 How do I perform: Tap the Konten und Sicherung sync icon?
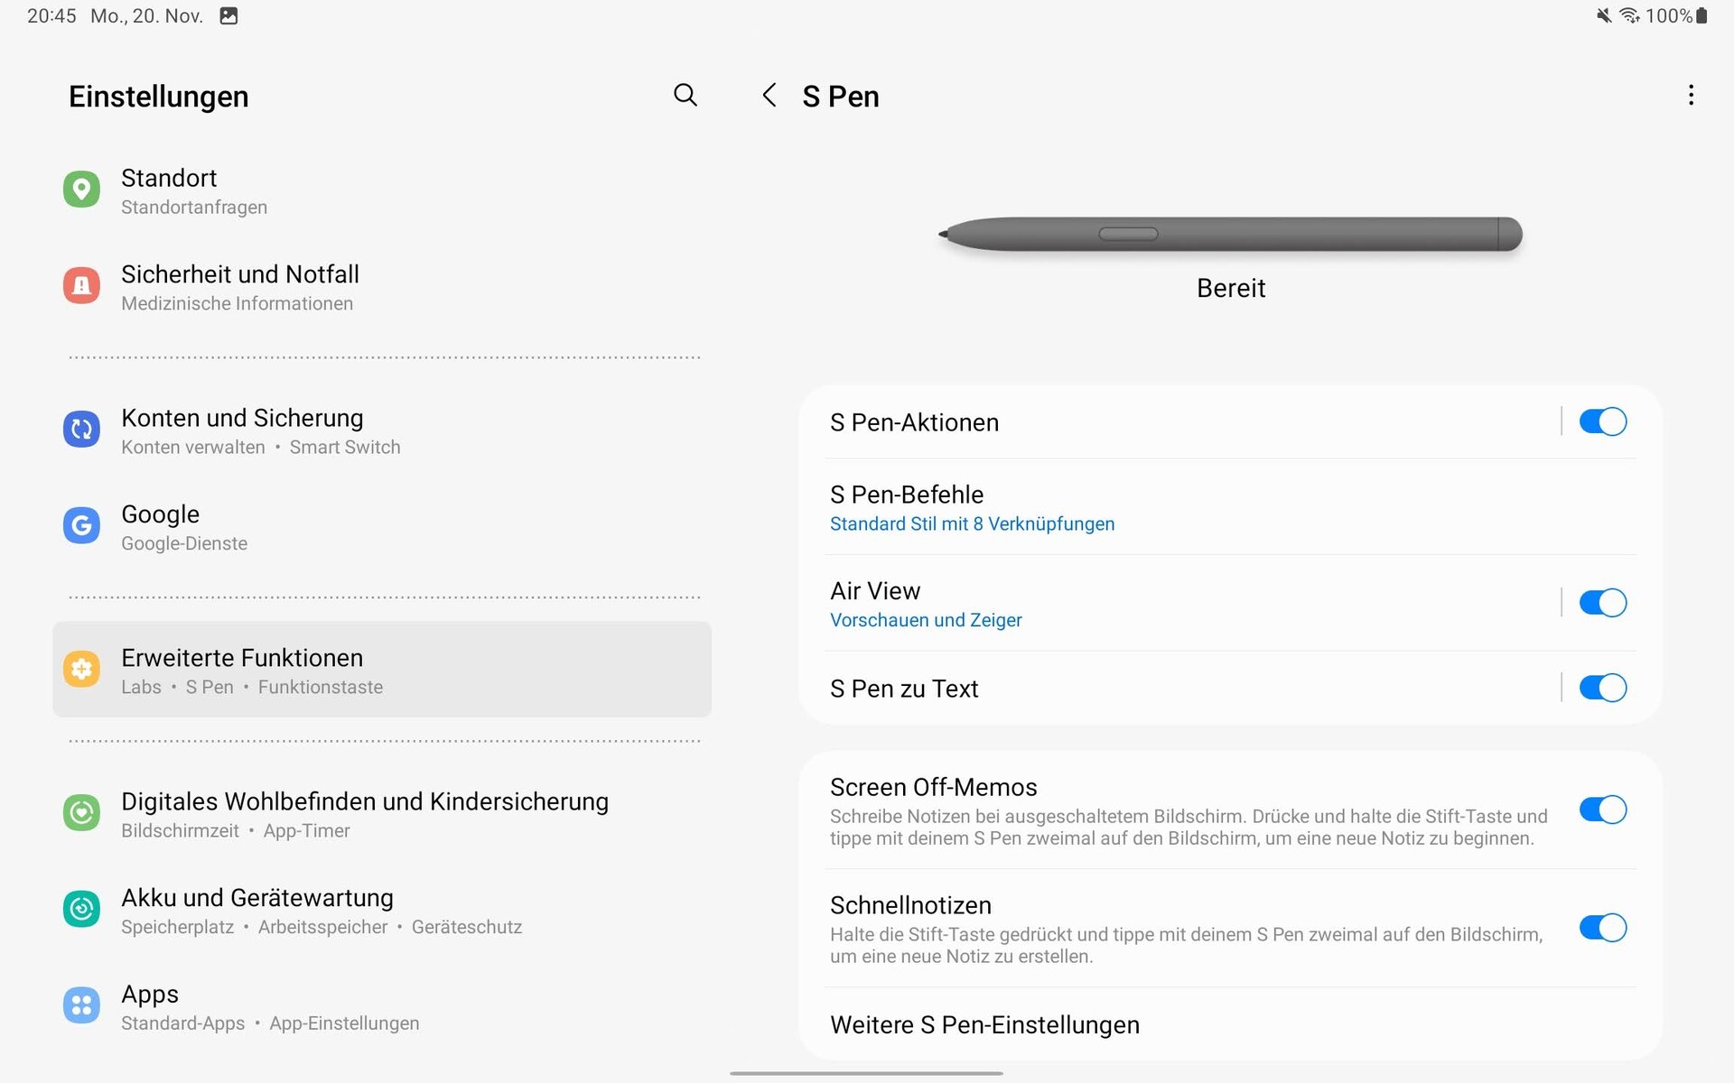(81, 430)
